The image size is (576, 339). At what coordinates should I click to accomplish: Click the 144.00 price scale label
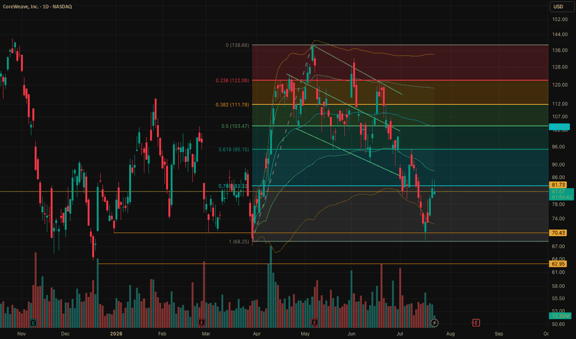[x=560, y=35]
